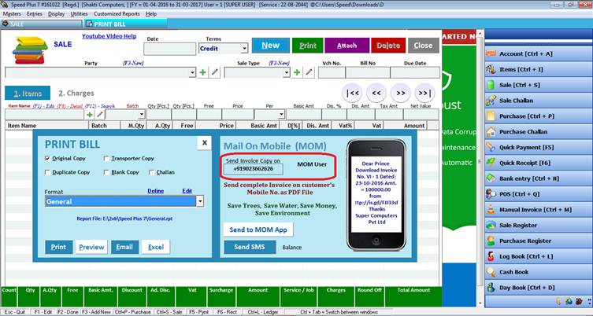The width and height of the screenshot is (593, 316).
Task: Switch to the 2. Charges tab
Action: (x=76, y=94)
